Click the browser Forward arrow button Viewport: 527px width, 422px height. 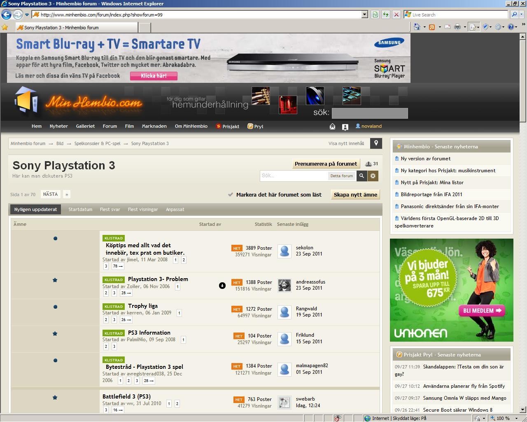click(x=18, y=14)
